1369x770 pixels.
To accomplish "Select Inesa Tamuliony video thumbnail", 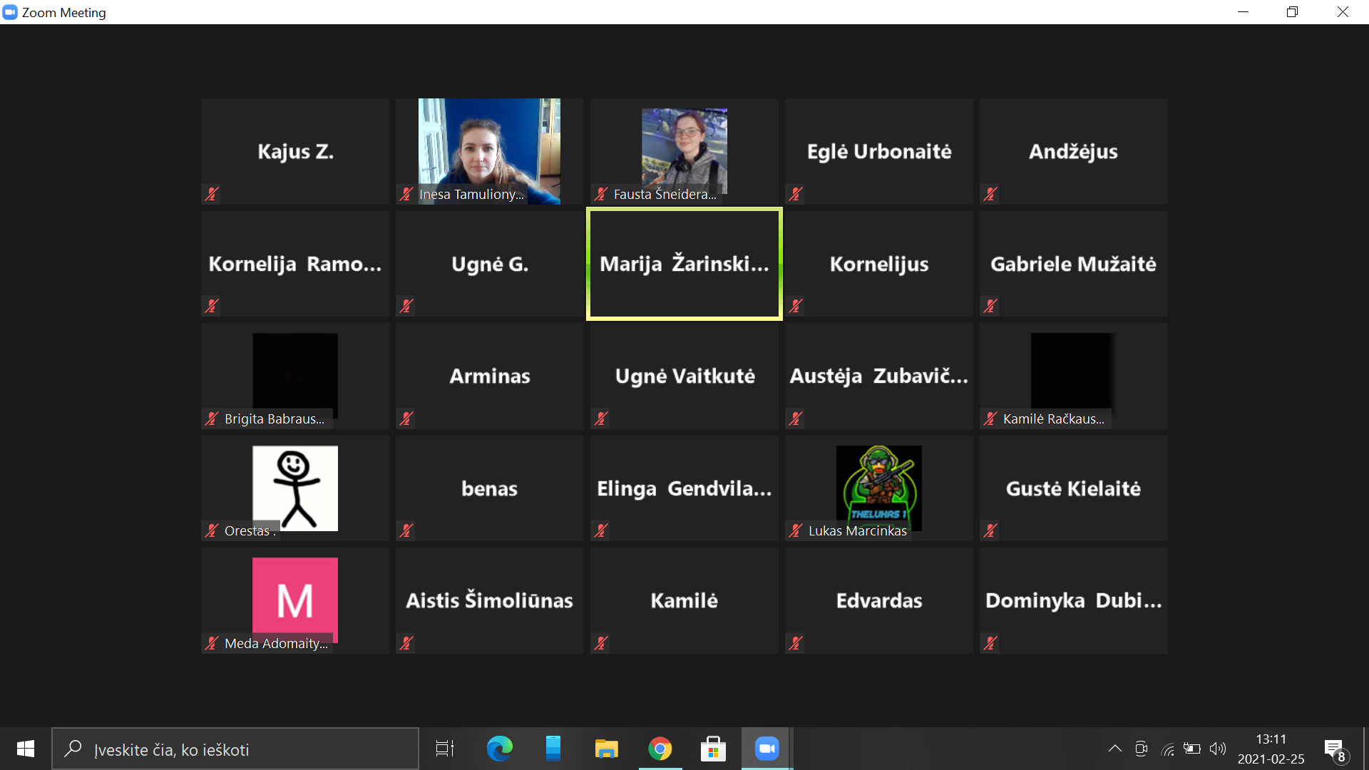I will 489,151.
